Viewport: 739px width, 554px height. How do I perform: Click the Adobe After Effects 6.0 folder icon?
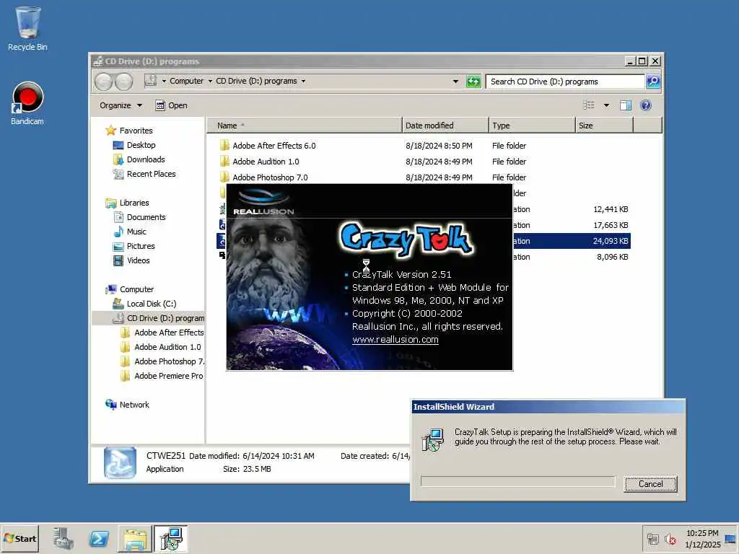[224, 146]
